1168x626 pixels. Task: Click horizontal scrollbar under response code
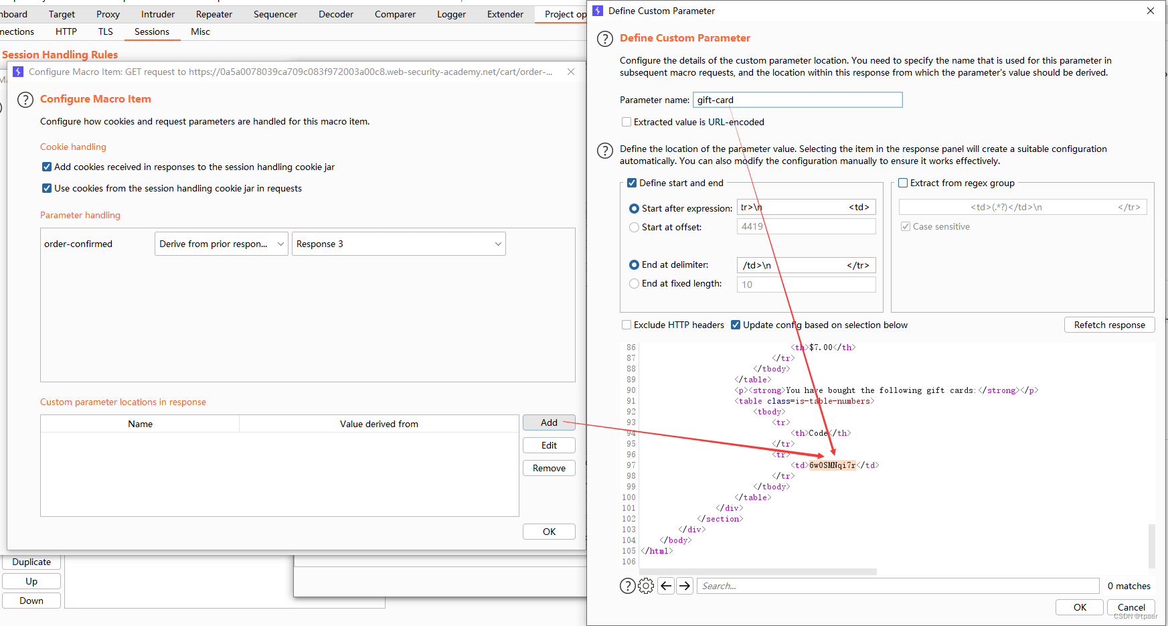click(x=758, y=572)
